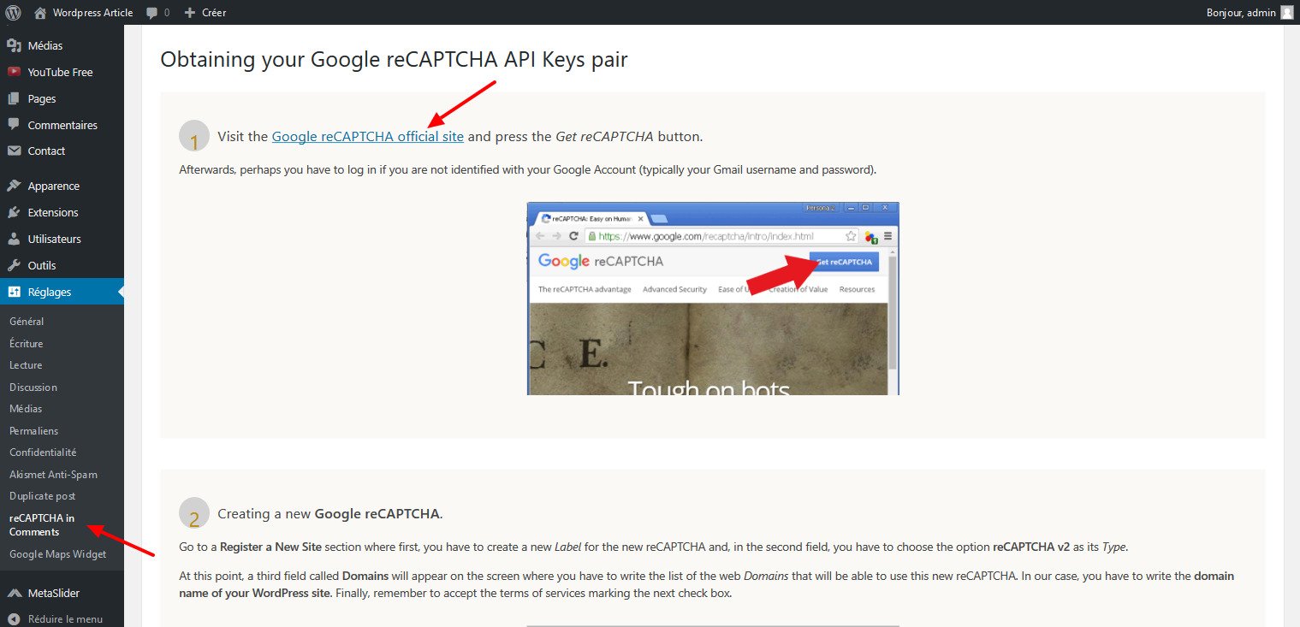Viewport: 1300px width, 627px height.
Task: Open Médias settings submenu under Réglages
Action: tap(26, 409)
